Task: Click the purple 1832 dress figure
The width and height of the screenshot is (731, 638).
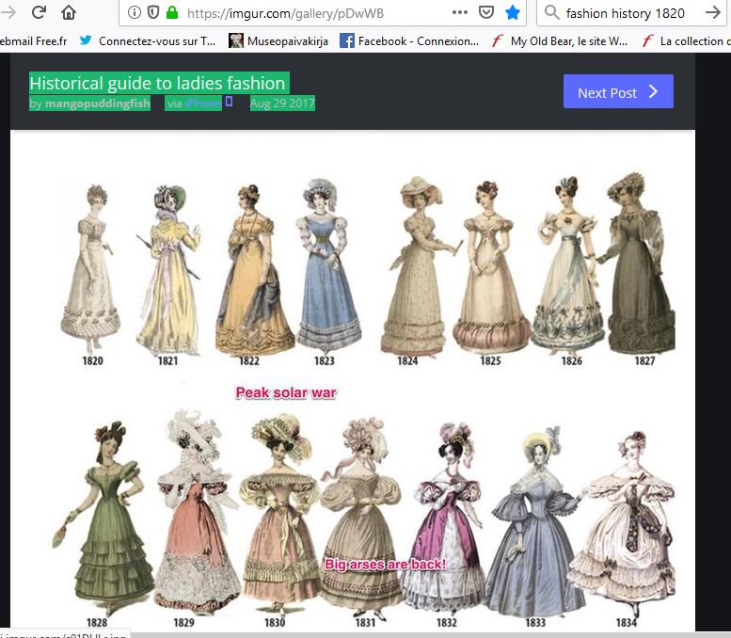Action: [x=445, y=520]
